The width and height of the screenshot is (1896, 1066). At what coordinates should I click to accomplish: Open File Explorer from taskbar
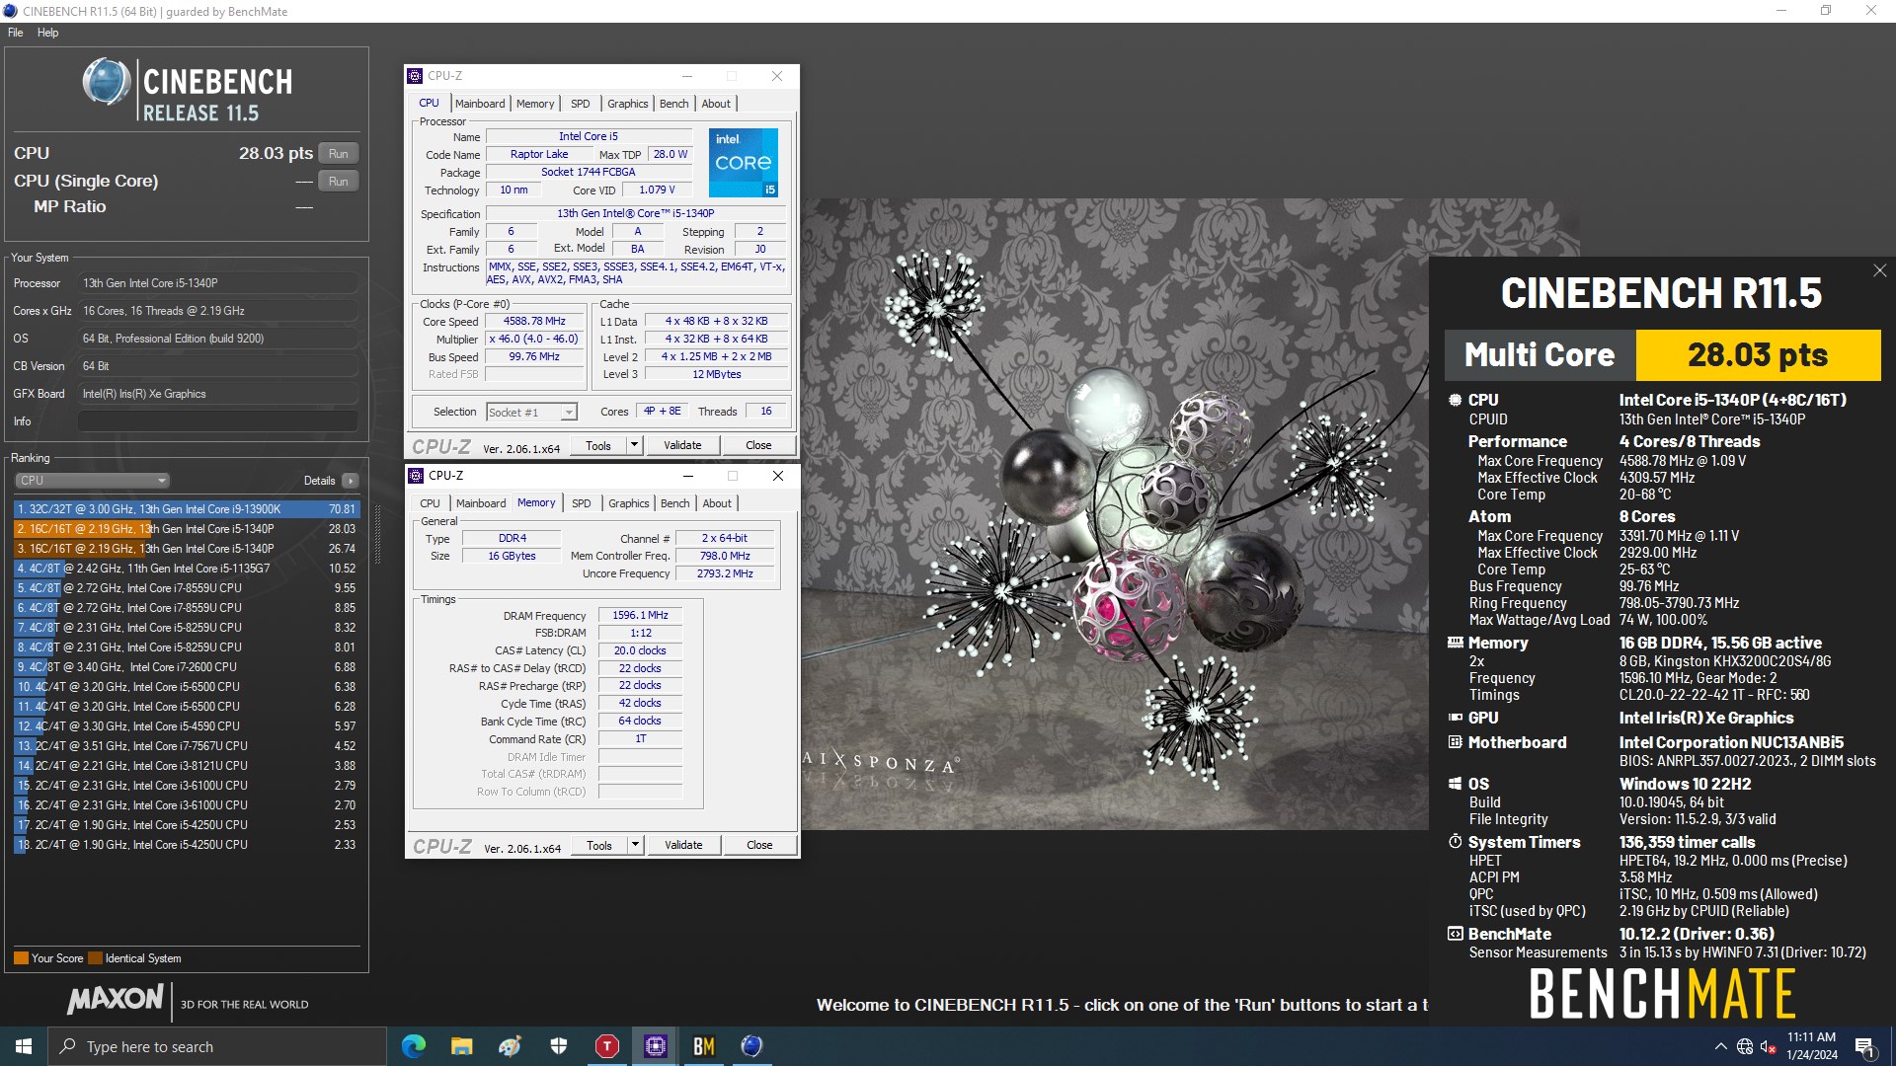point(461,1046)
